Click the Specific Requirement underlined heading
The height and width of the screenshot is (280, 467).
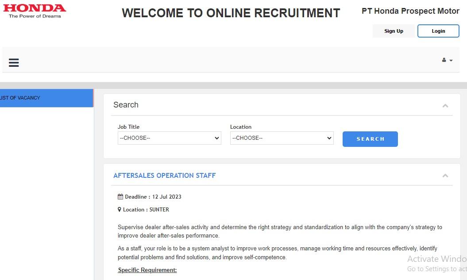[x=147, y=270]
